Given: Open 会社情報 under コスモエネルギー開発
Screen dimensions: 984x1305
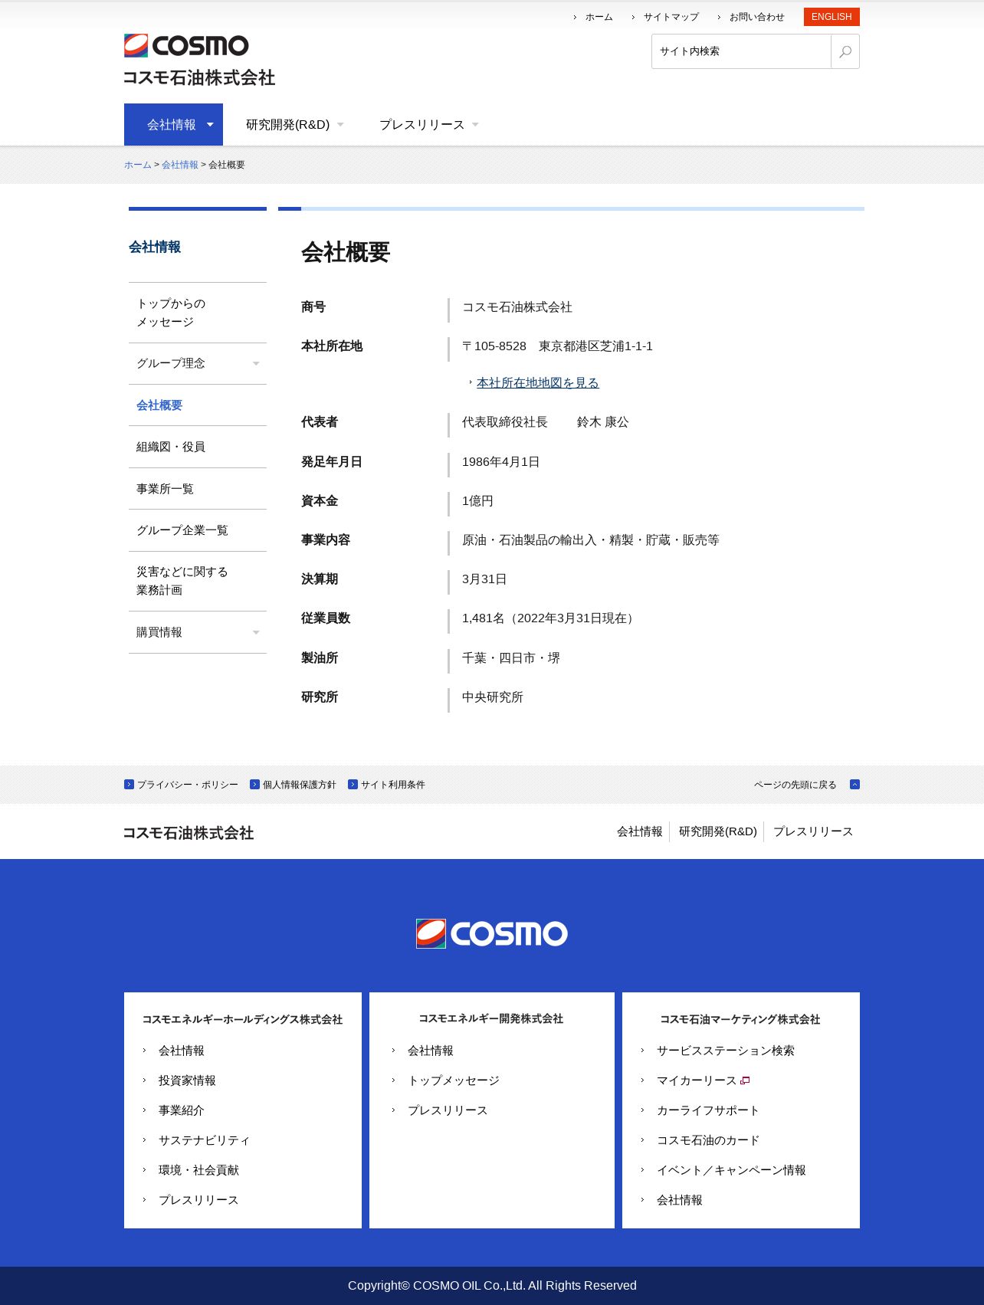Looking at the screenshot, I should pyautogui.click(x=431, y=1051).
